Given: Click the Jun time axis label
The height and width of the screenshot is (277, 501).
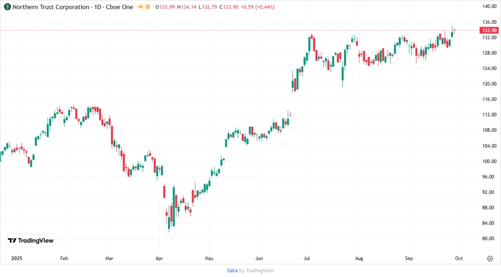Looking at the screenshot, I should (x=259, y=259).
